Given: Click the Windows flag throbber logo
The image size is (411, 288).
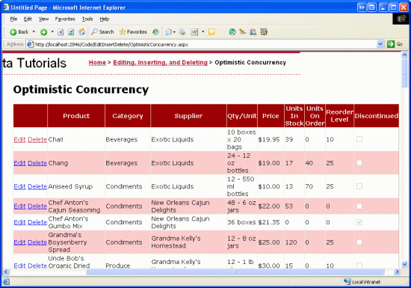Looking at the screenshot, I should point(401,19).
